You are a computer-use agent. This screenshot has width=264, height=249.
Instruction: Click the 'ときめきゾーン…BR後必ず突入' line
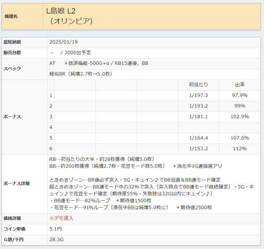click(135, 180)
